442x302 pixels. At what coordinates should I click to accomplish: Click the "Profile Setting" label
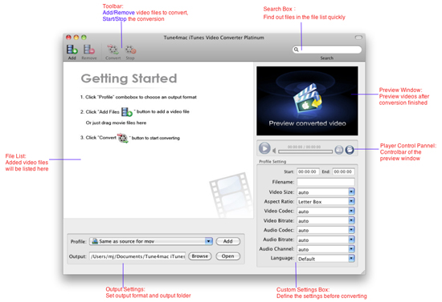tap(272, 162)
